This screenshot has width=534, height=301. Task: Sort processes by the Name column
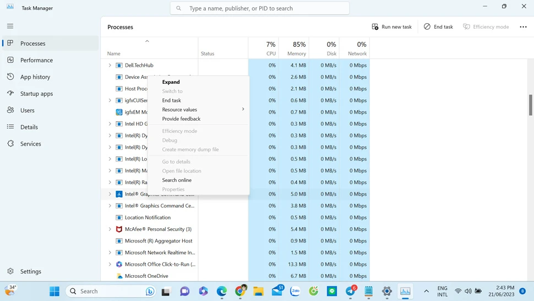149,48
